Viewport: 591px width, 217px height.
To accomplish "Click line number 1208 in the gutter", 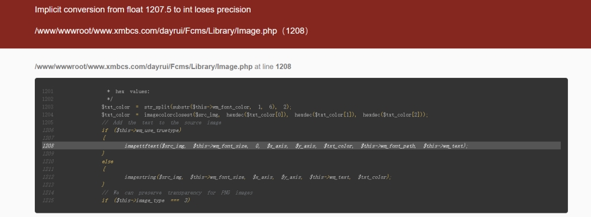I will 48,146.
